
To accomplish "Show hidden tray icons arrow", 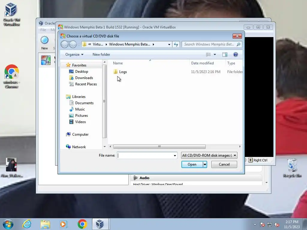I will pyautogui.click(x=255, y=224).
